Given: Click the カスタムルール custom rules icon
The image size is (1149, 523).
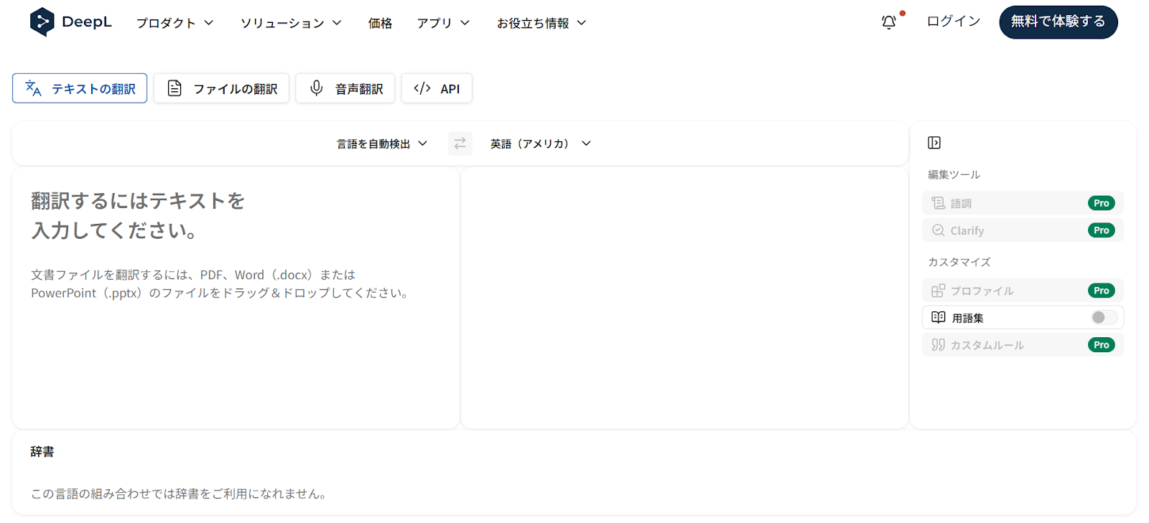Looking at the screenshot, I should coord(938,345).
